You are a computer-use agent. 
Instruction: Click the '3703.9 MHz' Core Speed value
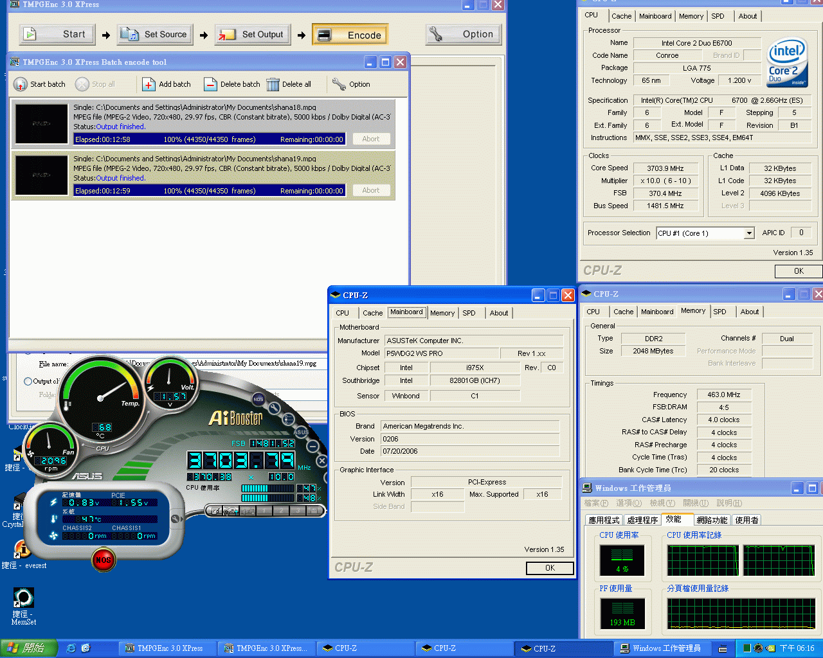(x=665, y=168)
